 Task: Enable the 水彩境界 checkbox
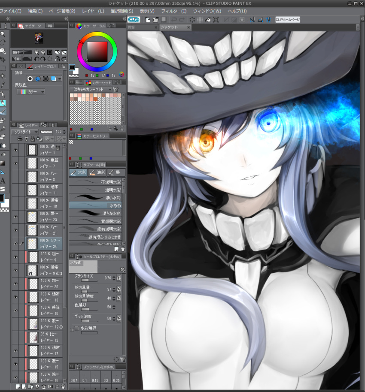[x=77, y=328]
